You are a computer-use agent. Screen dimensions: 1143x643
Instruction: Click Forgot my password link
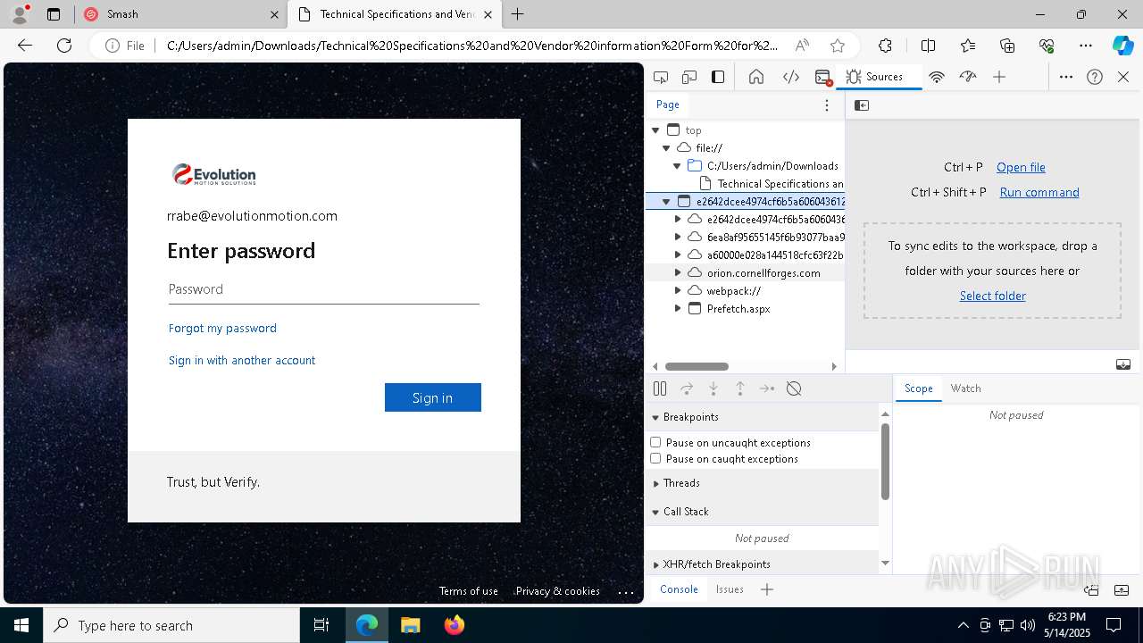point(222,328)
